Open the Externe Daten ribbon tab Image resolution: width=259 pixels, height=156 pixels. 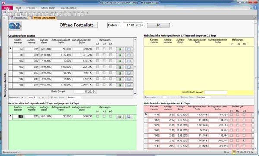click(x=48, y=8)
